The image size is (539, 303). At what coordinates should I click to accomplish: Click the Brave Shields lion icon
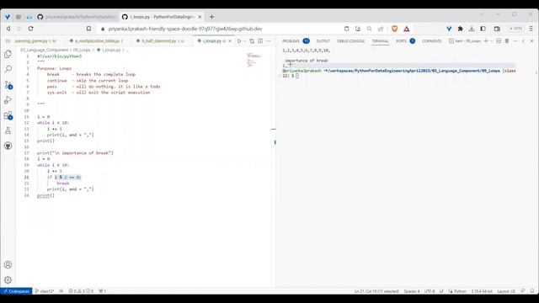click(395, 29)
